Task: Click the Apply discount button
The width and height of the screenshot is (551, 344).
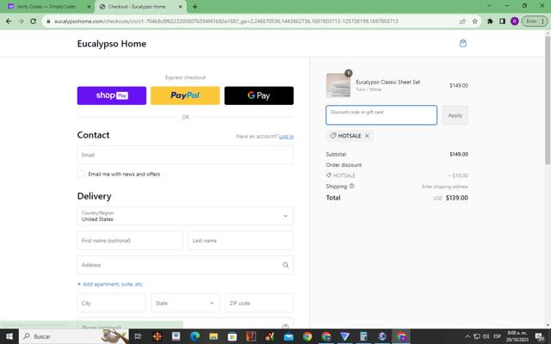Action: pos(455,115)
